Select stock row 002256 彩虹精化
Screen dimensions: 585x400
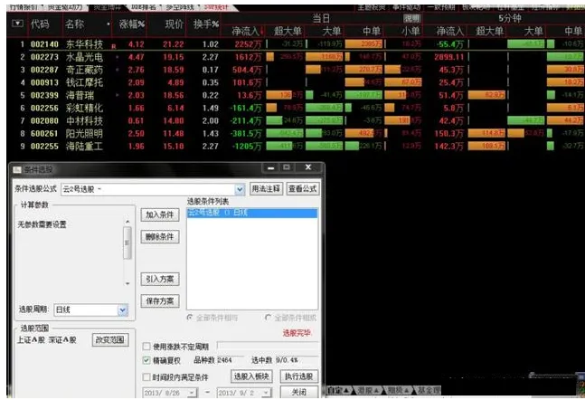(x=296, y=108)
